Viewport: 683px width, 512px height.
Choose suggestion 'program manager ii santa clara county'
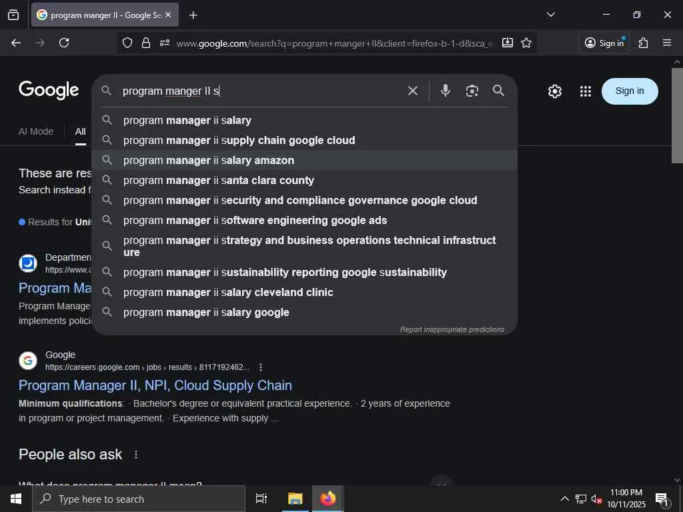point(304,180)
